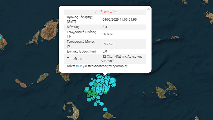This screenshot has width=213, height=120.
Task: Click the lone cyan marker nearest the southern island
Action: (x=105, y=109)
